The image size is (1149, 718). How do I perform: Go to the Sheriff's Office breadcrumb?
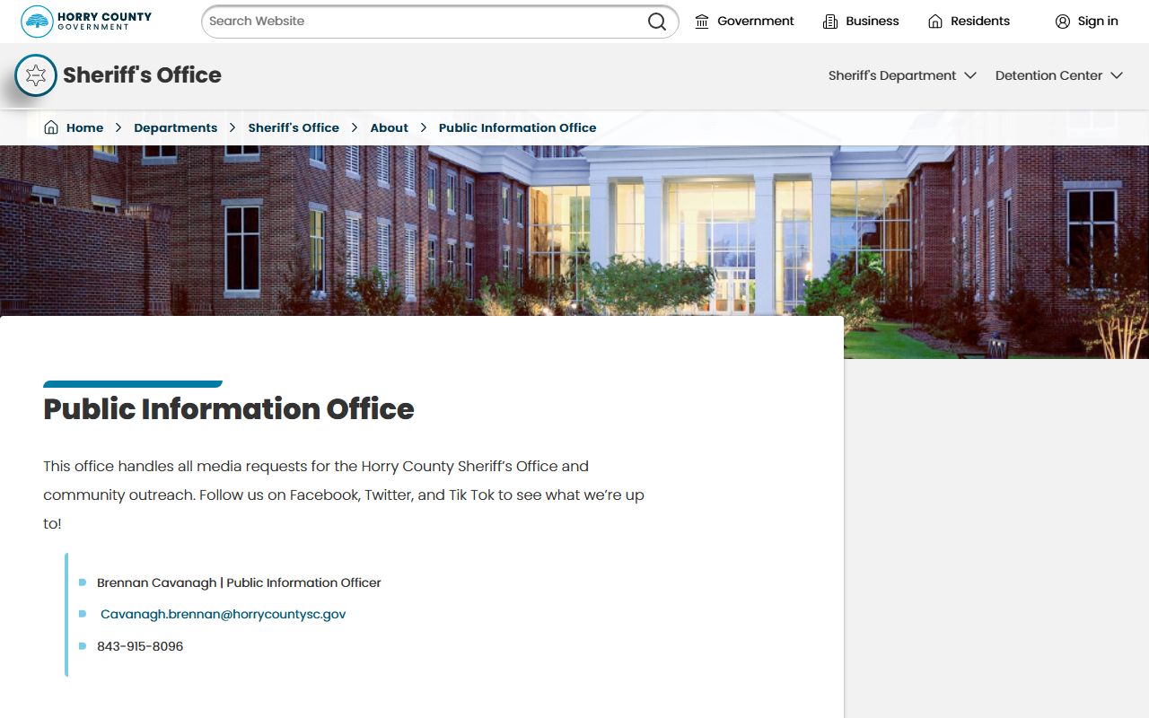click(294, 127)
